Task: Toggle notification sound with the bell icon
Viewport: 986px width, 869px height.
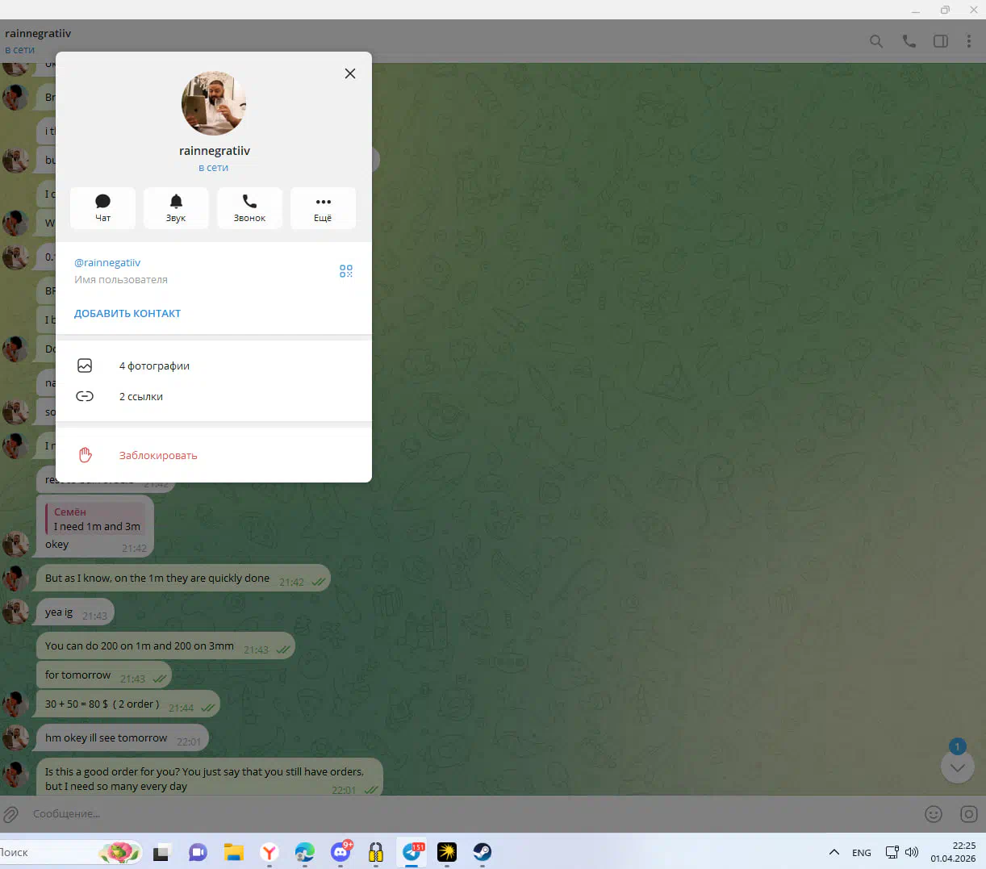Action: coord(176,208)
